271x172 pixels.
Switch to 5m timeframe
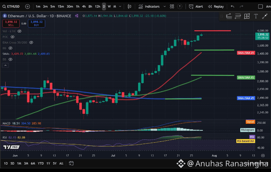(x=53, y=7)
